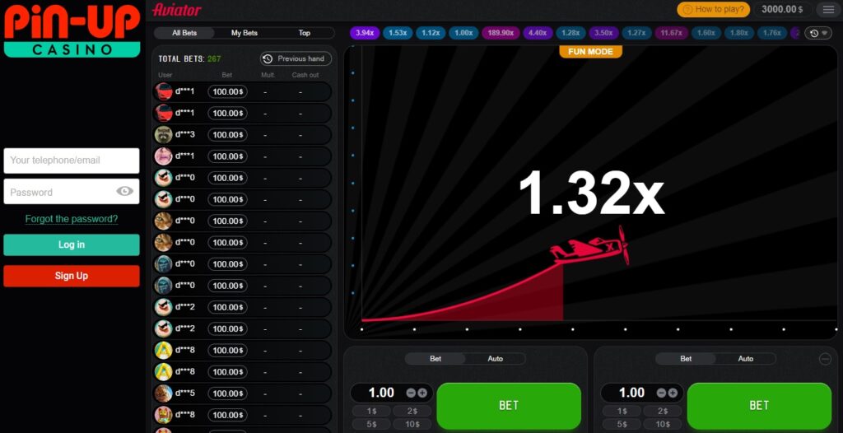Expand the round history dropdown
843x433 pixels.
coord(817,33)
